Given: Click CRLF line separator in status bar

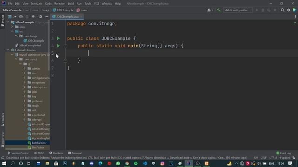Looking at the screenshot, I should 264,158.
